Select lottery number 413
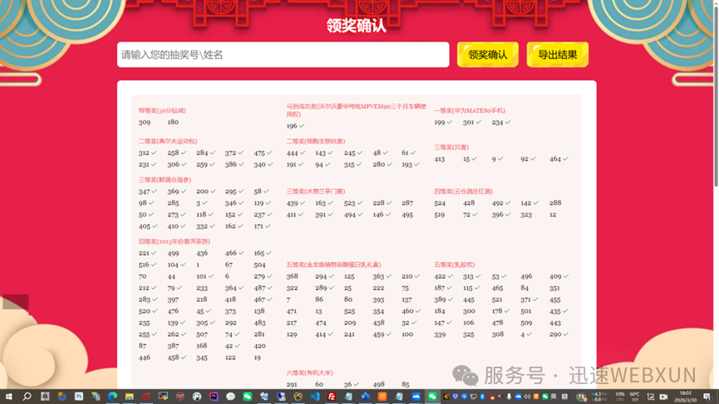 439,159
